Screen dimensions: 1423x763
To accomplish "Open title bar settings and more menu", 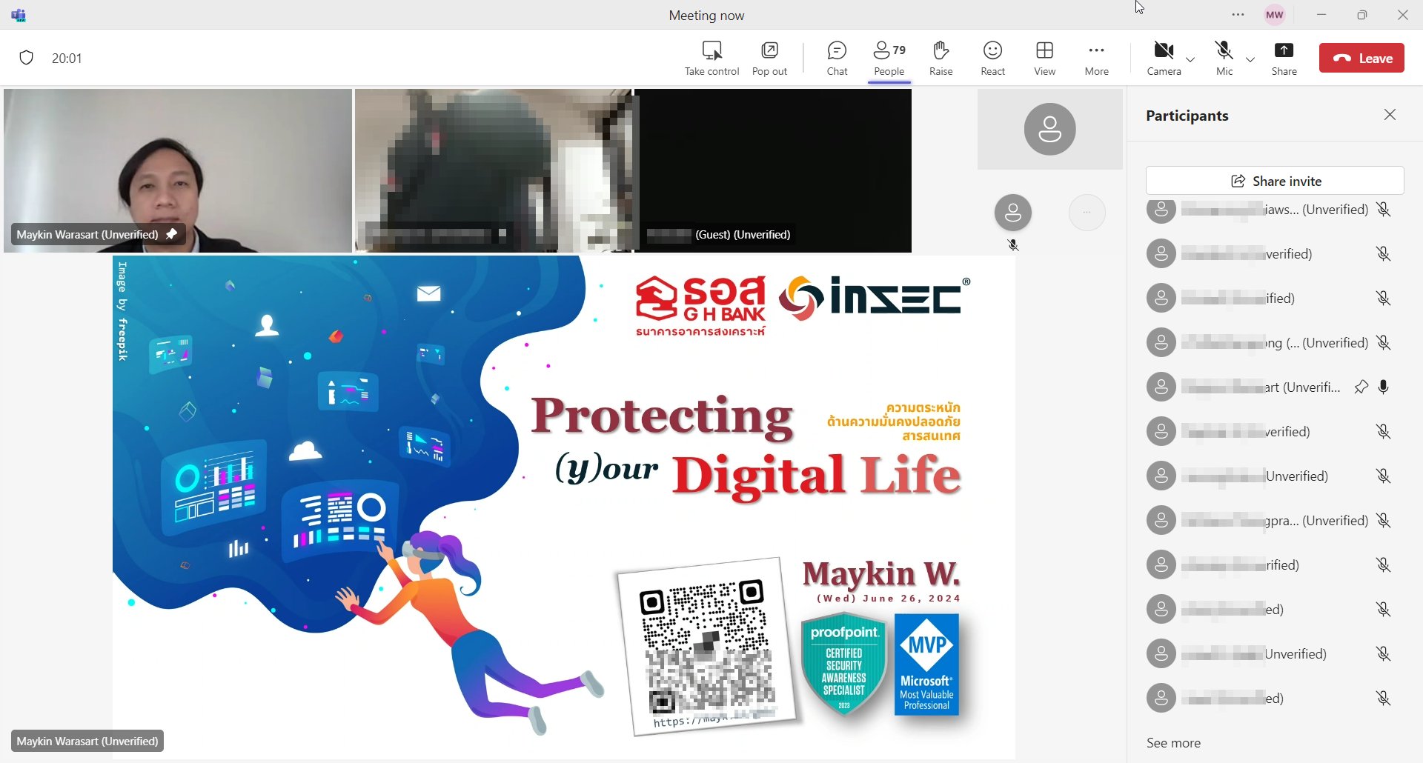I will click(x=1238, y=15).
